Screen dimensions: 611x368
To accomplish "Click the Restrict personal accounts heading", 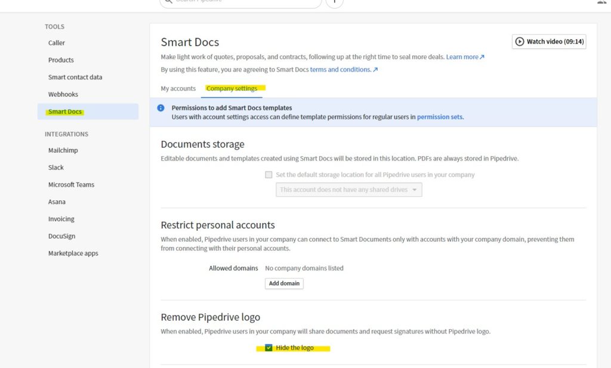I will [x=218, y=225].
